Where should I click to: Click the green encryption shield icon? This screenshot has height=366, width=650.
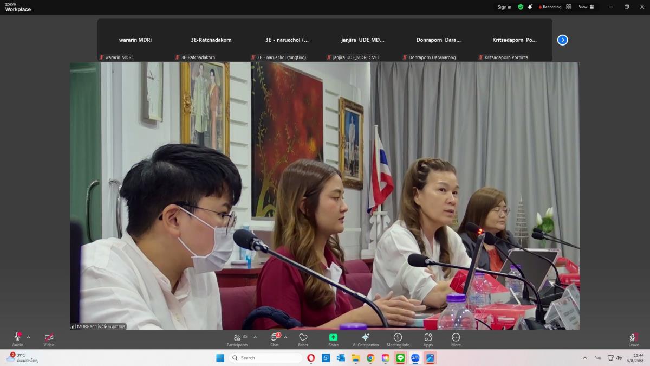click(521, 7)
